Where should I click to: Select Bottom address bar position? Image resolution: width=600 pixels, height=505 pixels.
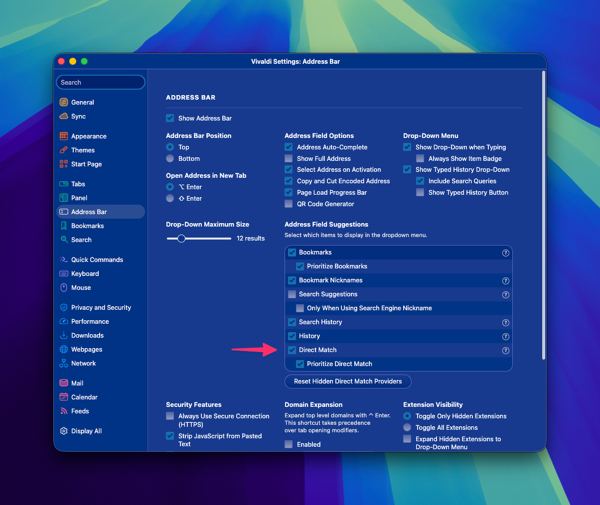point(170,158)
